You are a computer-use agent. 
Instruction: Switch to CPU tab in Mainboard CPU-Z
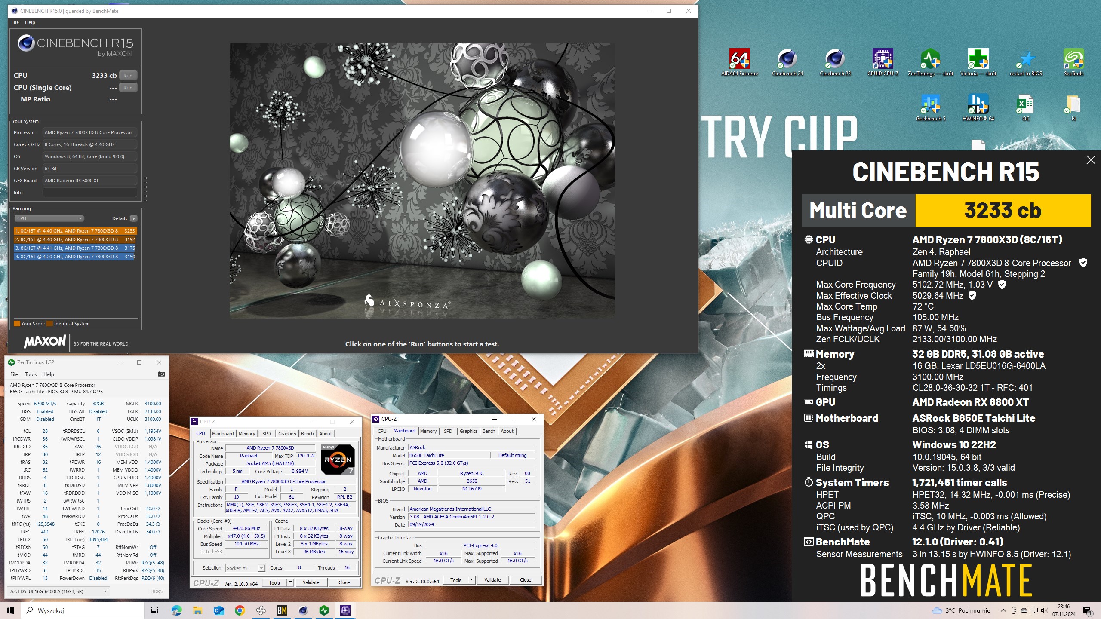tap(382, 431)
